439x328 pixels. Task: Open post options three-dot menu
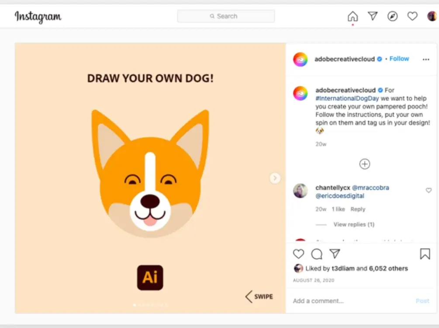pyautogui.click(x=426, y=59)
